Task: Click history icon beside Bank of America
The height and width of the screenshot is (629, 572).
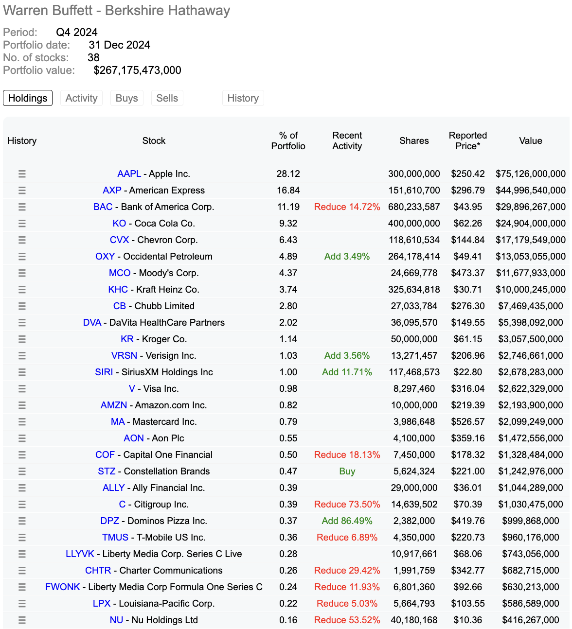Action: (x=22, y=207)
